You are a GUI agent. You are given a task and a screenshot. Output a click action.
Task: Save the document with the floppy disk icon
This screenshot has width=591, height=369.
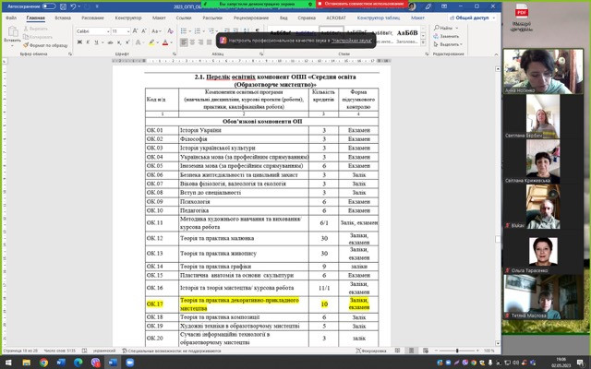click(63, 6)
